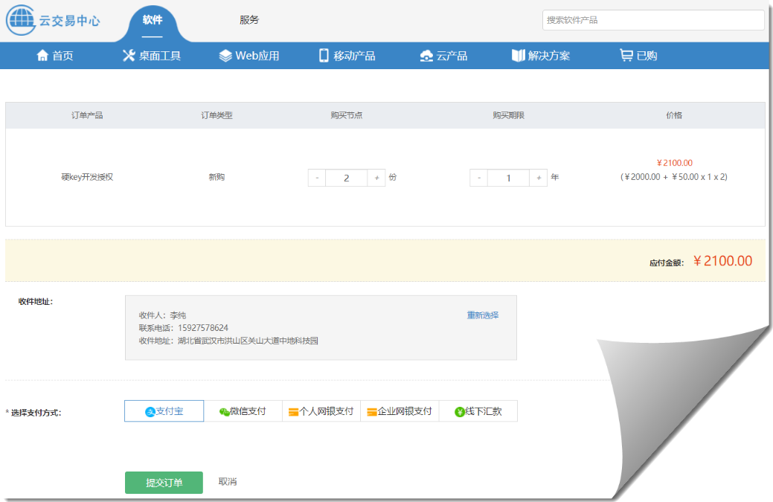Choose 个人网银支付 payment option
This screenshot has width=773, height=502.
click(321, 411)
